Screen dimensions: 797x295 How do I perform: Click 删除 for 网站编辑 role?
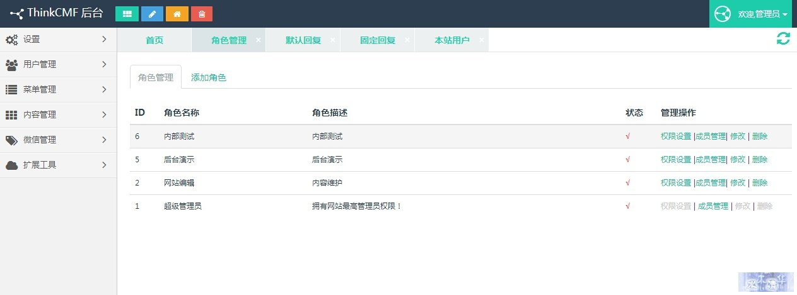coord(760,182)
